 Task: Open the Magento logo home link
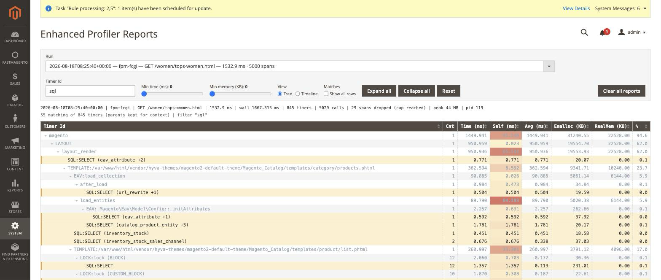pyautogui.click(x=15, y=13)
